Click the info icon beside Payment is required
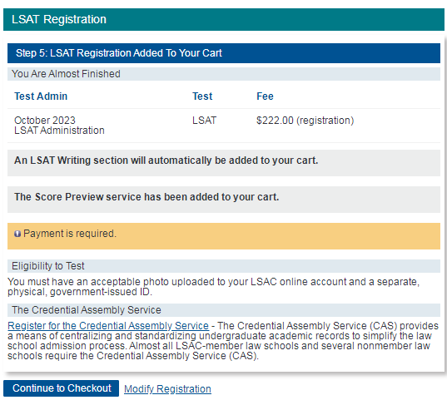Screen dimensions: 447x400 (17, 234)
